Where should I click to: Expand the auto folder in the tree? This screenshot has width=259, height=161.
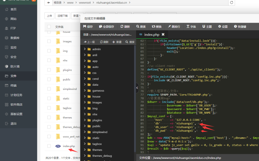click(x=85, y=67)
